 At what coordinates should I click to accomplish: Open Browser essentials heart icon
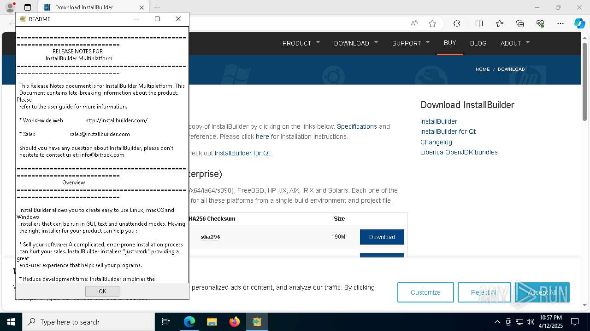540,23
